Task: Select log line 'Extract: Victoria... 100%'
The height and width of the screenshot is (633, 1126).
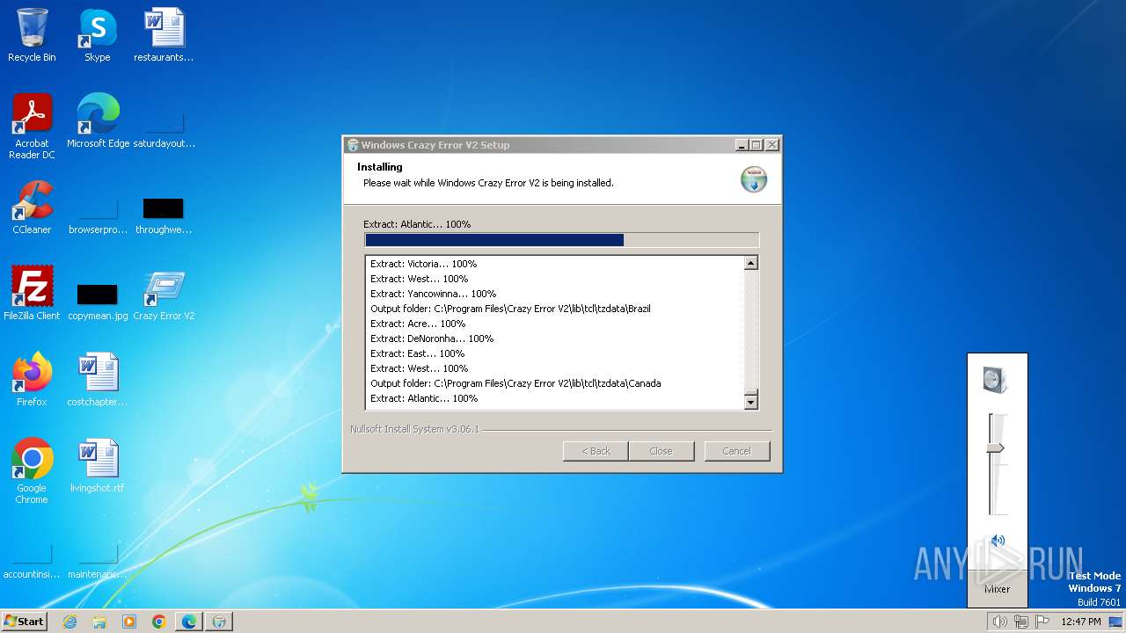Action: pyautogui.click(x=423, y=264)
